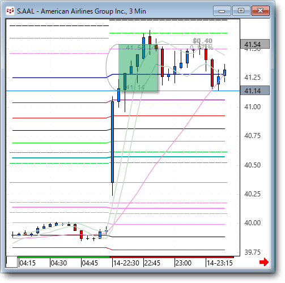The width and height of the screenshot is (285, 283).
Task: Click the red session bar above time axis
Action: 172,257
